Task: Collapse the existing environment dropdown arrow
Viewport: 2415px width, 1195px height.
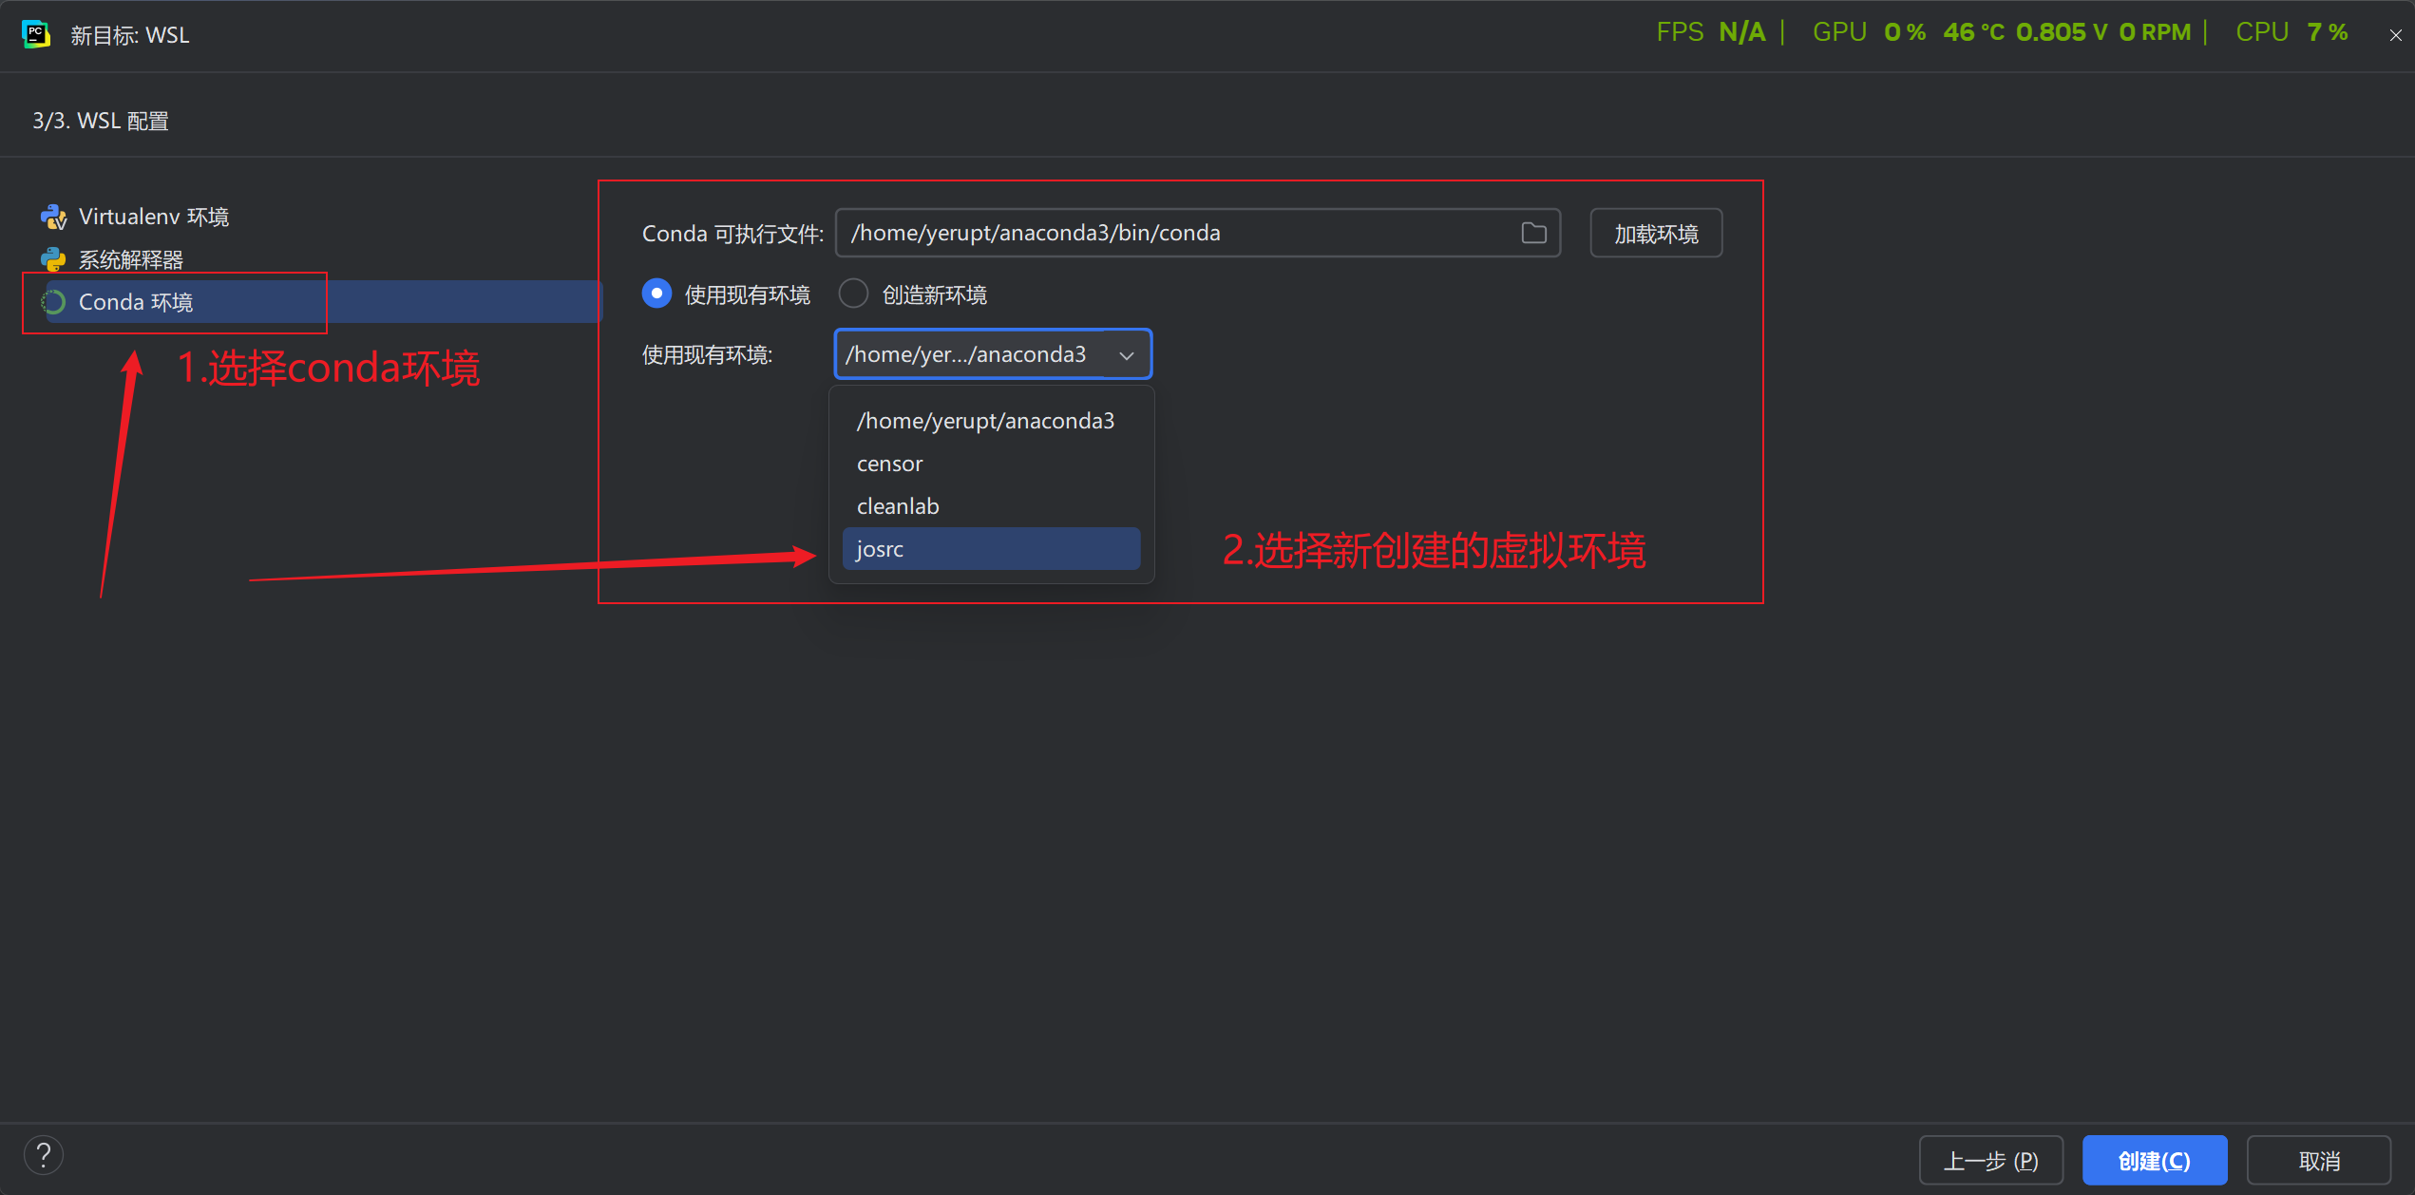Action: (1127, 355)
